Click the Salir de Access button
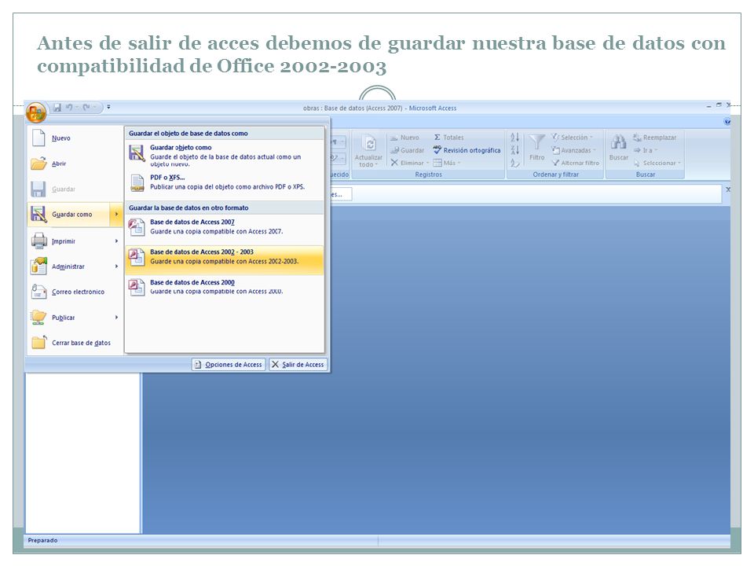This screenshot has width=754, height=566. pos(298,364)
